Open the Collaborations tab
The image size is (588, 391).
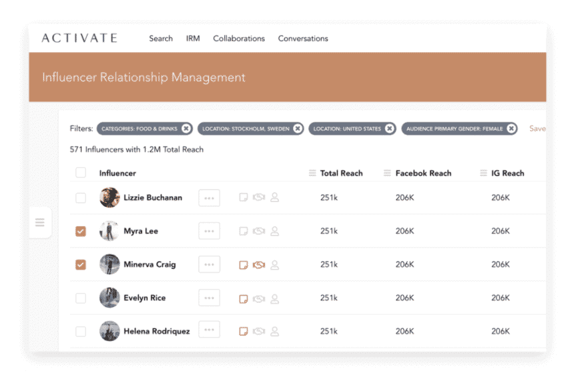click(239, 39)
